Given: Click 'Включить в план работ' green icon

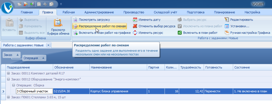Looking at the screenshot, I should tap(179, 33).
